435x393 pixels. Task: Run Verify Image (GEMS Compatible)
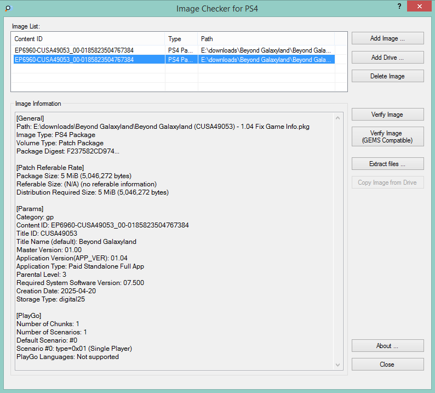coord(387,136)
